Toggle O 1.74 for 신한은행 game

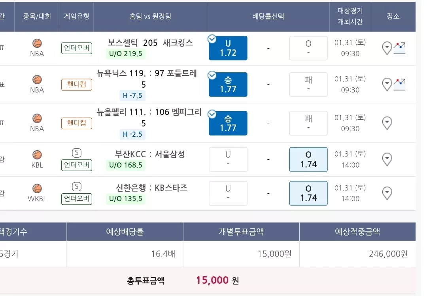308,193
